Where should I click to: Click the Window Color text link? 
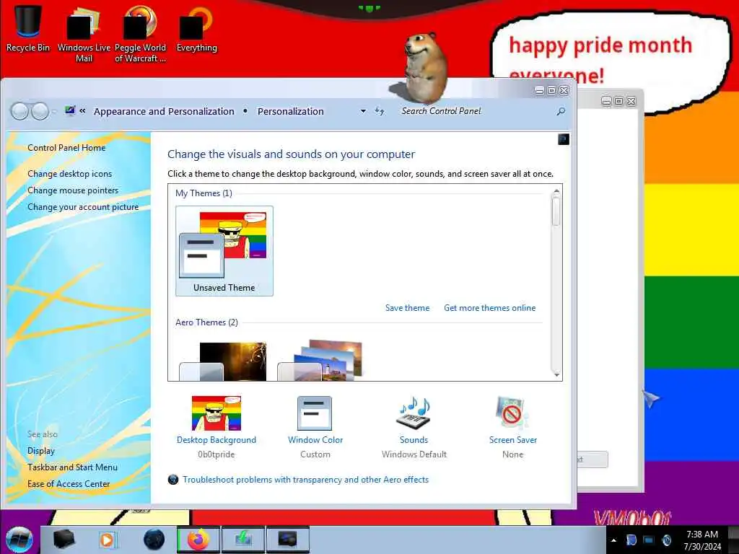pyautogui.click(x=315, y=440)
